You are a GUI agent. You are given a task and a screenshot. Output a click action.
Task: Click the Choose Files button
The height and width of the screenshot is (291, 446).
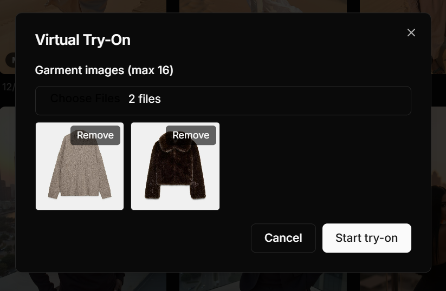(x=85, y=99)
